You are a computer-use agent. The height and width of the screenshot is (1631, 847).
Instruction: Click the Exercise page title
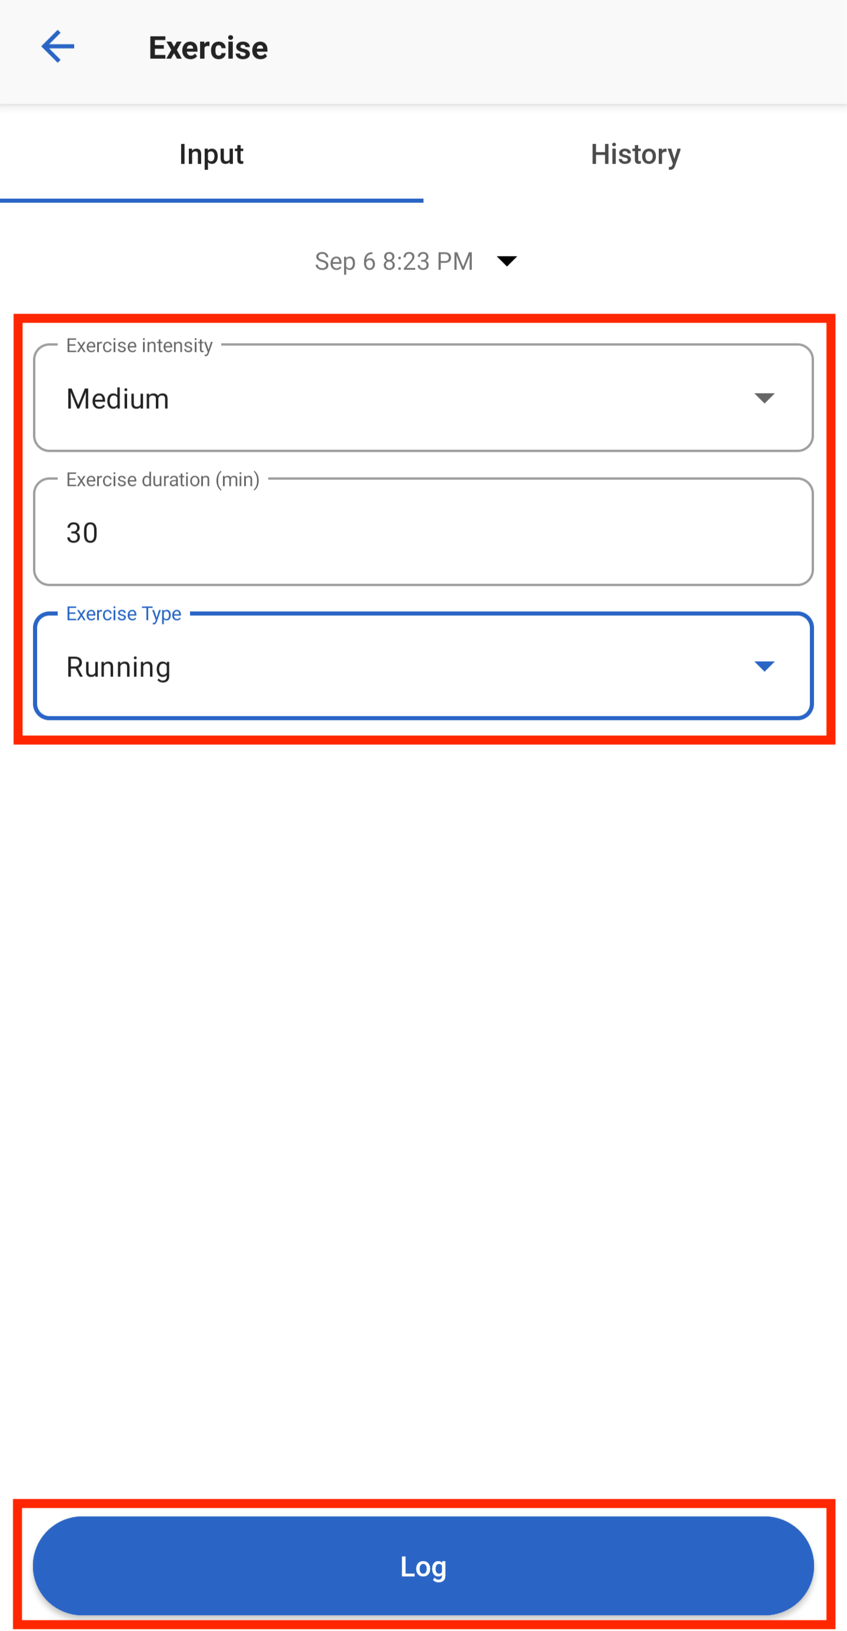208,48
